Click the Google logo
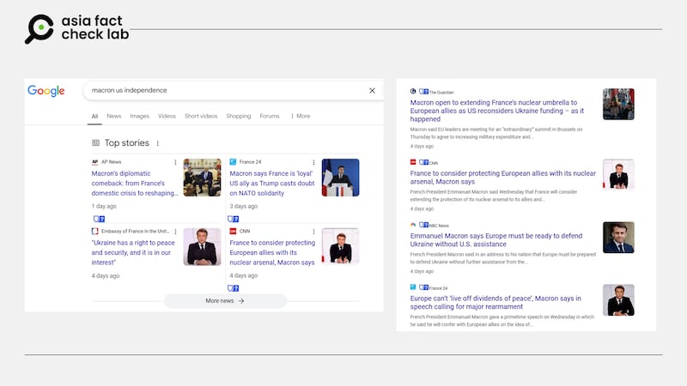 [x=46, y=91]
